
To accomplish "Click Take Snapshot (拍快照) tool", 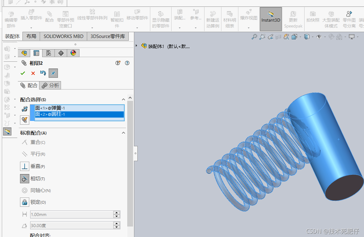I will point(313,17).
